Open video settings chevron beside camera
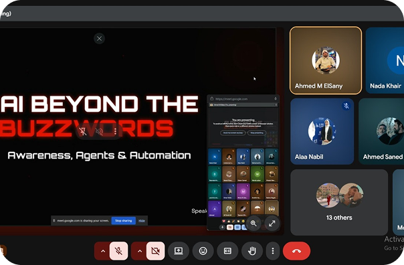Image resolution: width=404 pixels, height=265 pixels. pos(139,251)
